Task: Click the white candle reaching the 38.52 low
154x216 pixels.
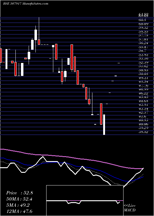Action: point(104,125)
